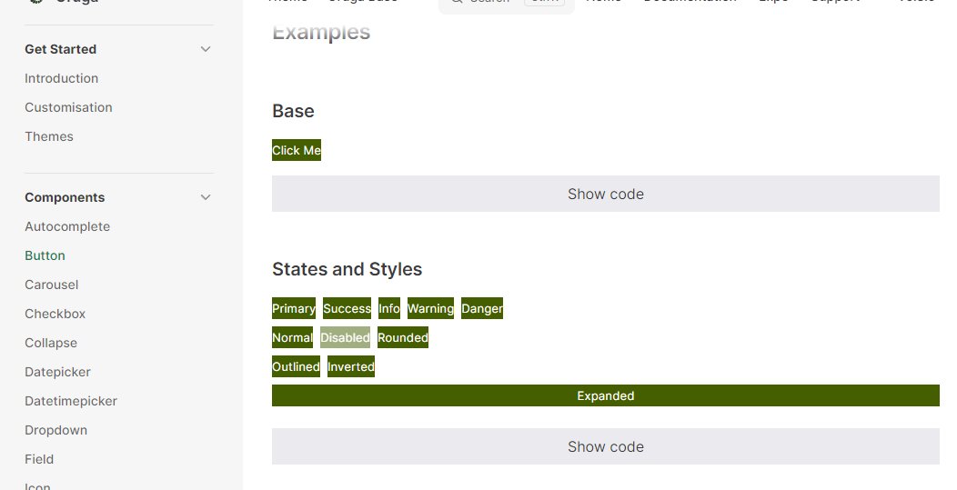Click the 'Base' example heading
This screenshot has height=490, width=957.
(293, 111)
